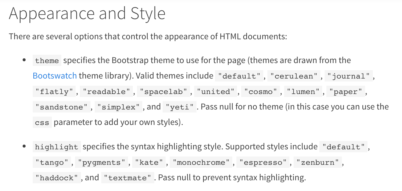Click the "default" value in highlight styles
The image size is (402, 191).
click(344, 147)
